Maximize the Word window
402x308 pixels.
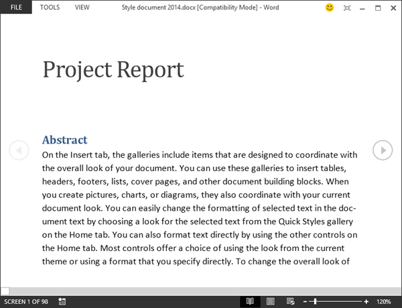(x=378, y=8)
